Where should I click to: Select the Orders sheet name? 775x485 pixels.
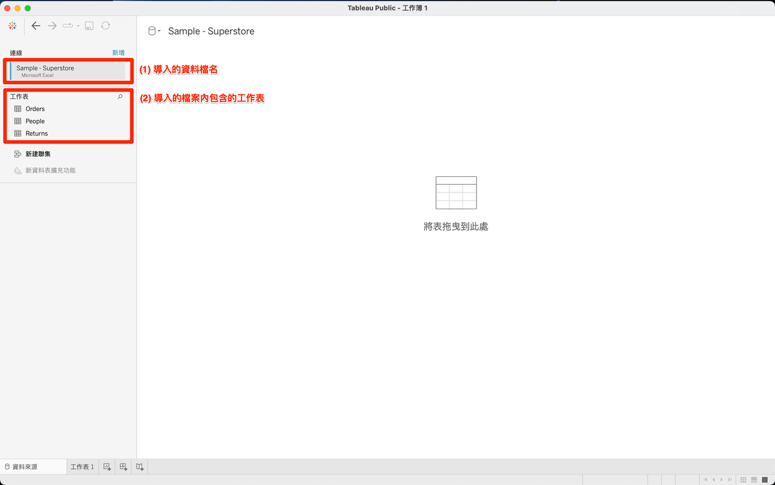(35, 109)
